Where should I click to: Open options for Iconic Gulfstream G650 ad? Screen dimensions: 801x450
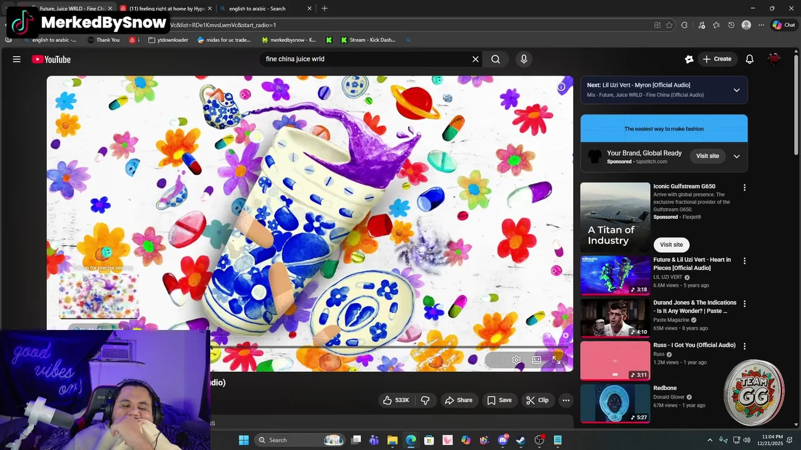tap(744, 187)
